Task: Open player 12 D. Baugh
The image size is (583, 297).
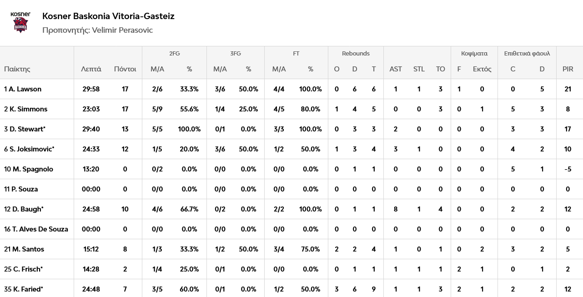Action: pos(24,209)
